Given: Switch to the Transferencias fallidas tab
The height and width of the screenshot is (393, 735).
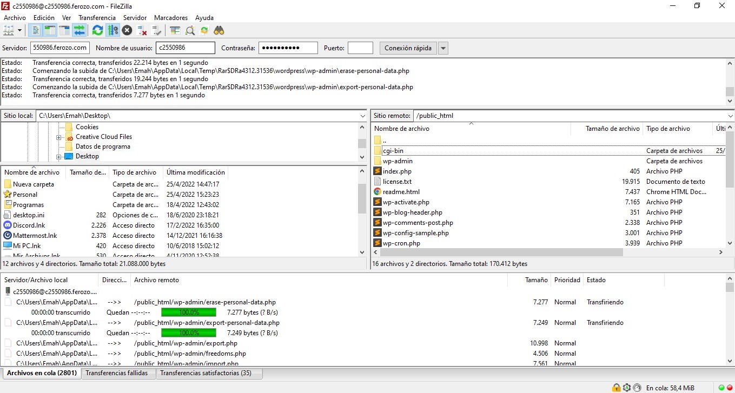Looking at the screenshot, I should (x=117, y=373).
